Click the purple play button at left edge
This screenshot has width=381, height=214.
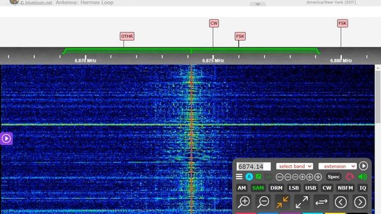7,139
